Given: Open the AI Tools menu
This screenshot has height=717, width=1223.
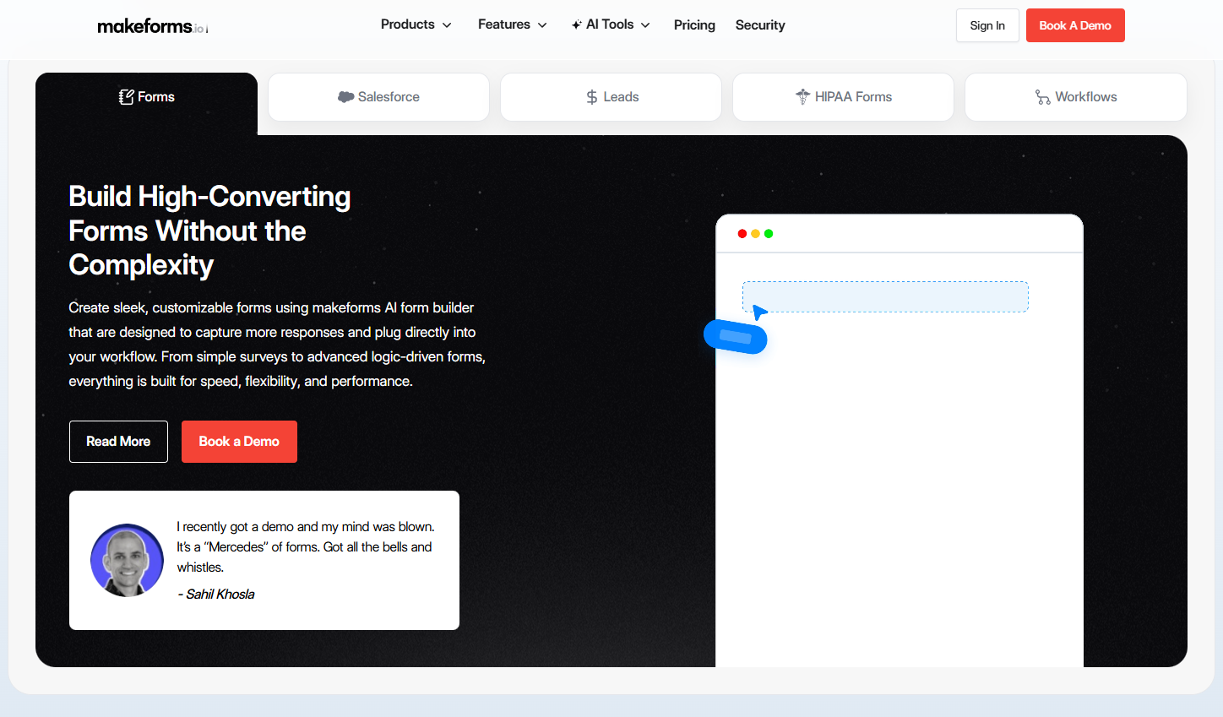Looking at the screenshot, I should (611, 24).
